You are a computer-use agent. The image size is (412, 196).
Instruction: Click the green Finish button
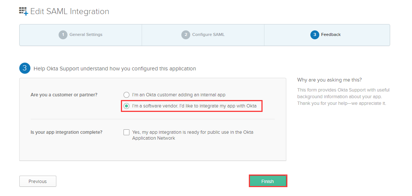click(x=267, y=181)
